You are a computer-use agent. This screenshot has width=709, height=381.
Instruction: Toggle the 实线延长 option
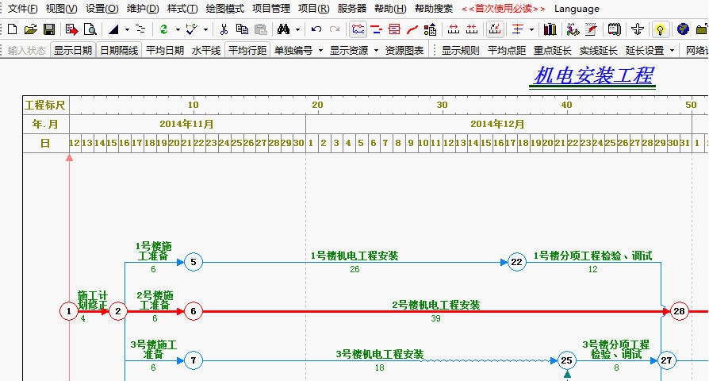(599, 50)
